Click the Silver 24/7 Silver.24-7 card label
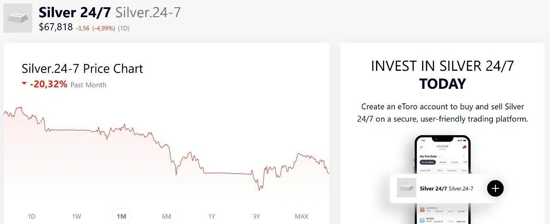Viewport: 550px width, 224px height. (446, 188)
